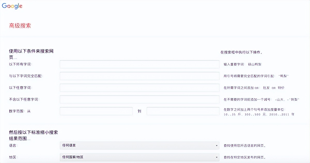
Task: Click the Google logo
Action: pyautogui.click(x=12, y=5)
